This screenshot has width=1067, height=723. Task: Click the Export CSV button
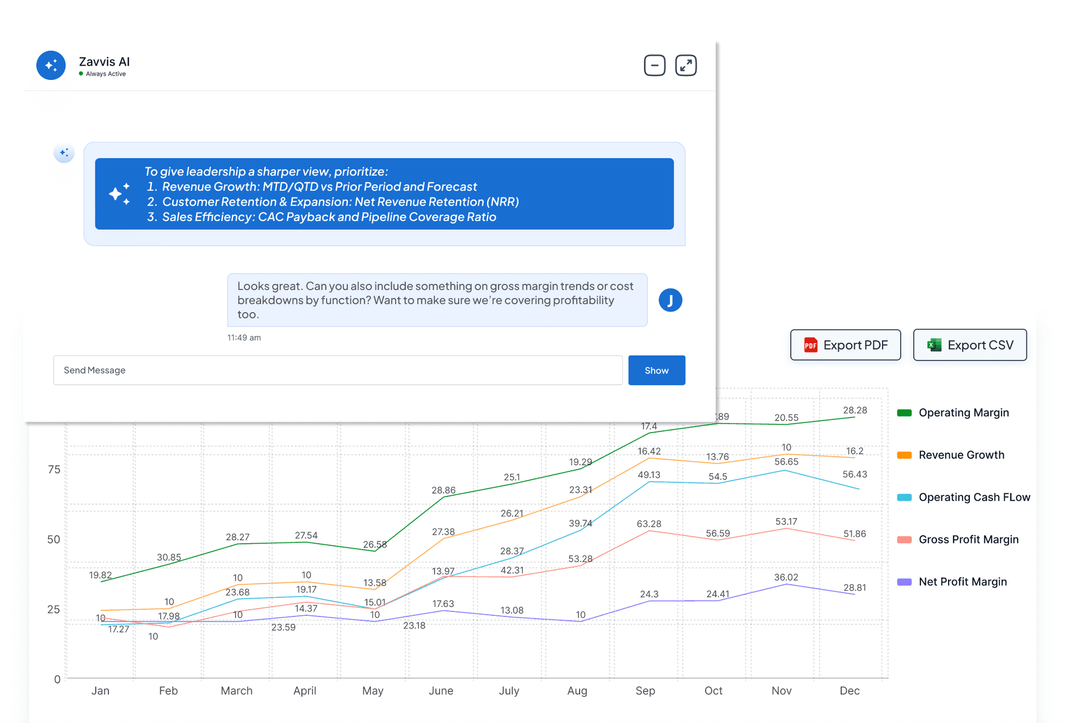click(970, 345)
